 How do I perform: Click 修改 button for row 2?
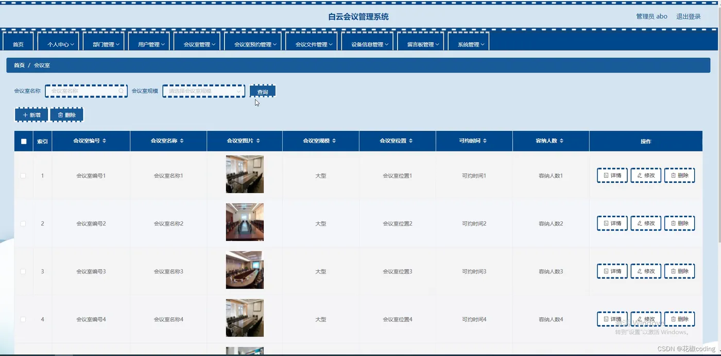pos(646,223)
